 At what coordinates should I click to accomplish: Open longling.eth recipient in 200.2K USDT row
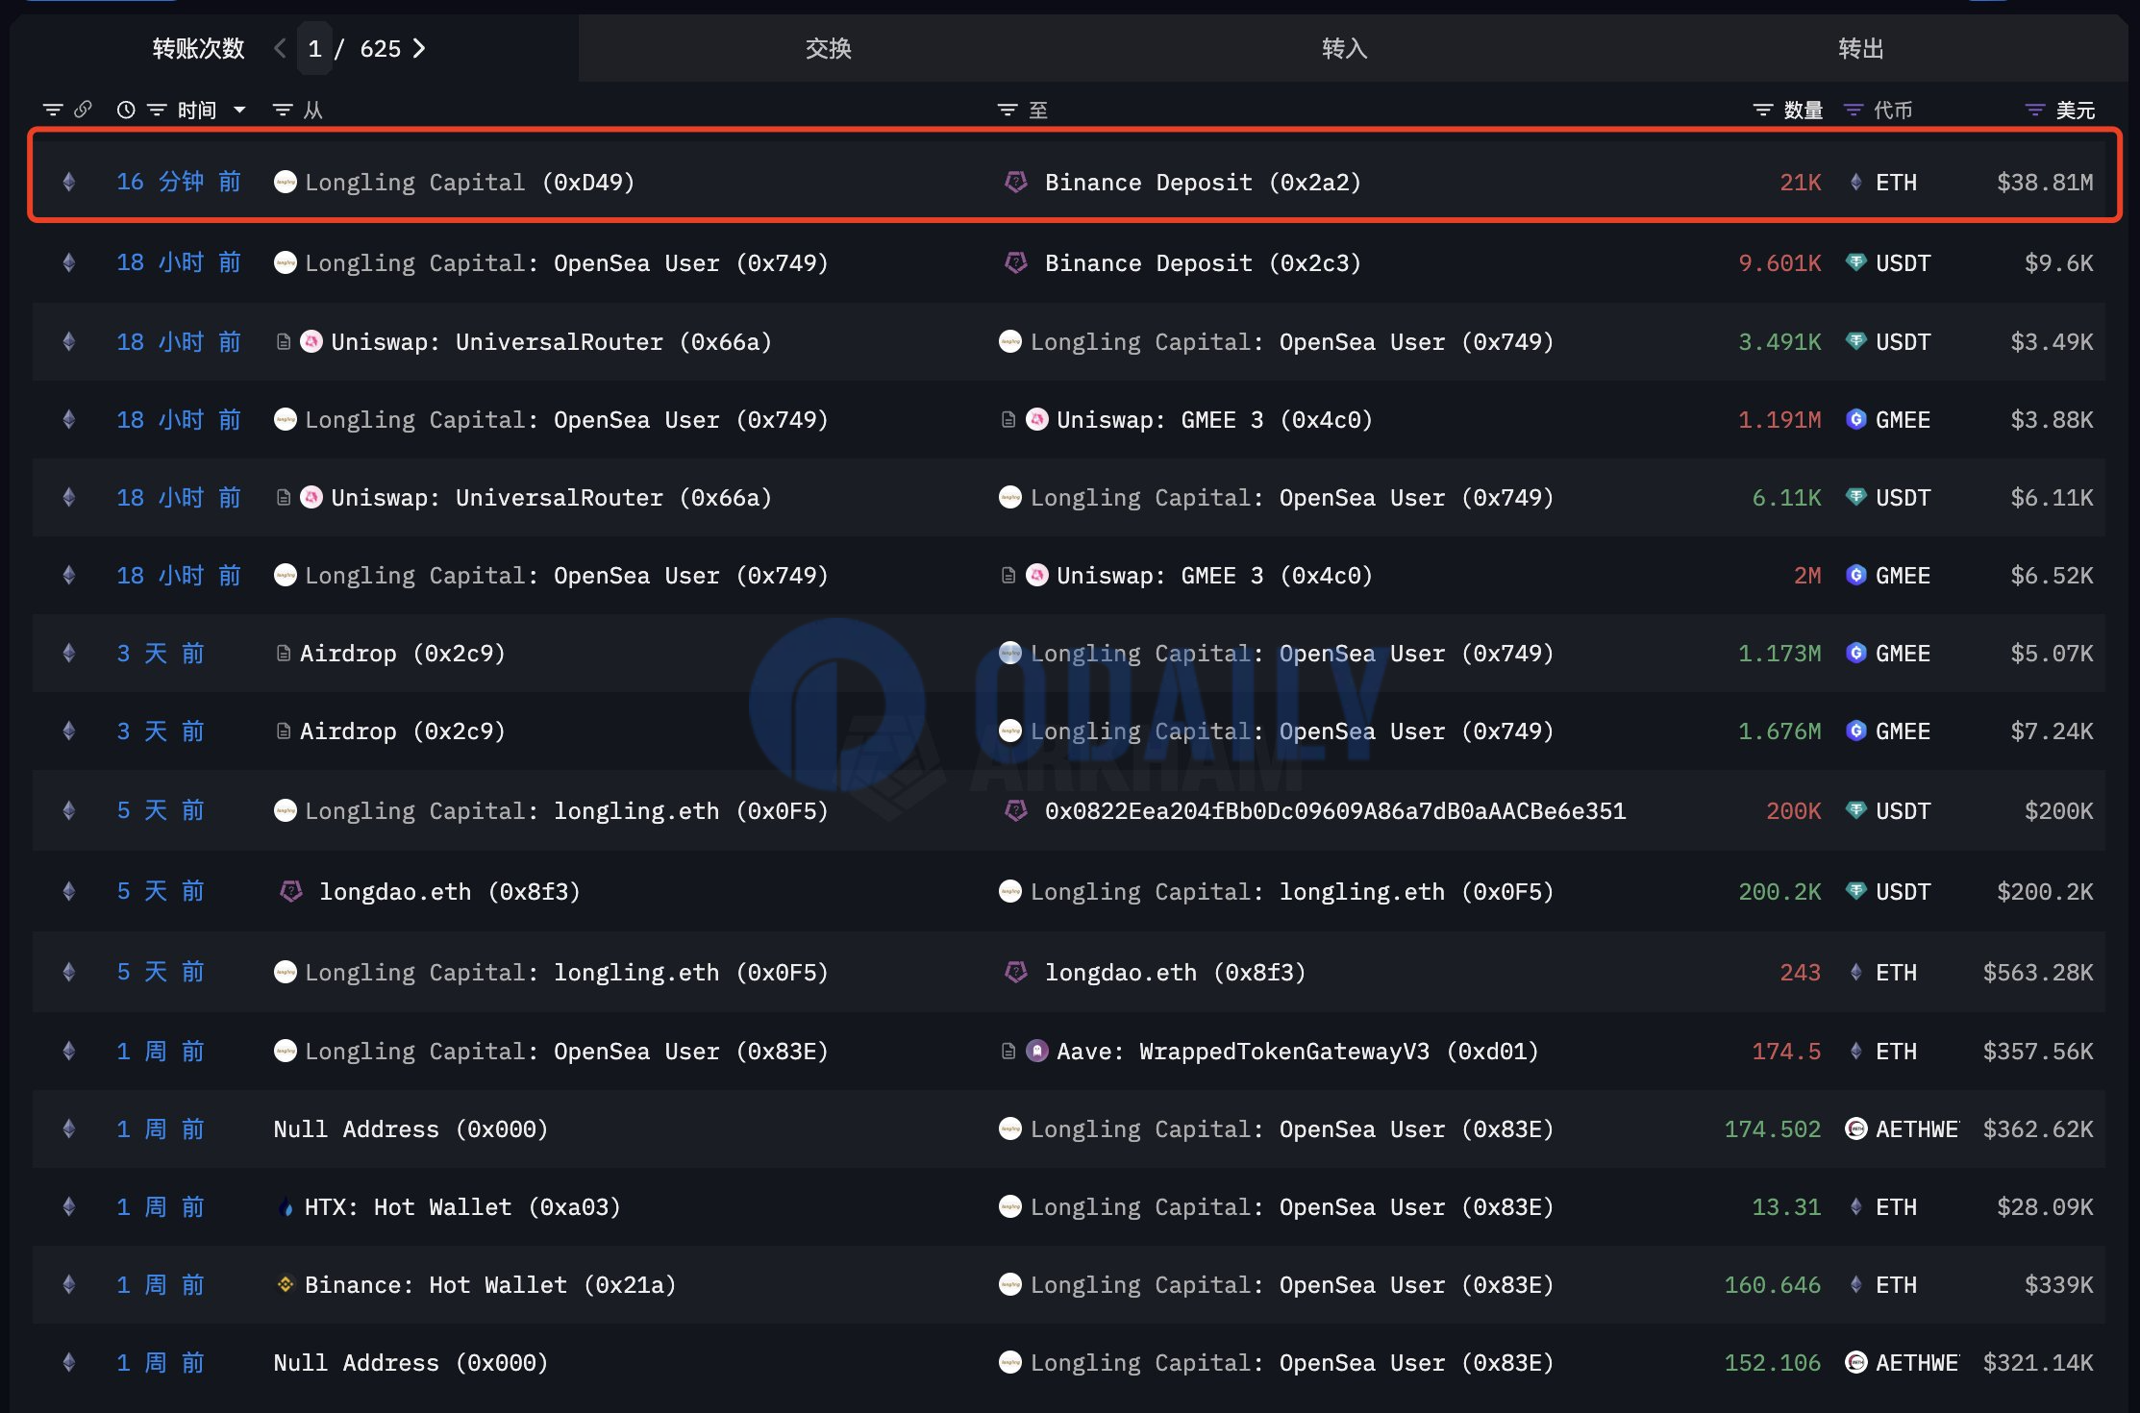(1416, 892)
